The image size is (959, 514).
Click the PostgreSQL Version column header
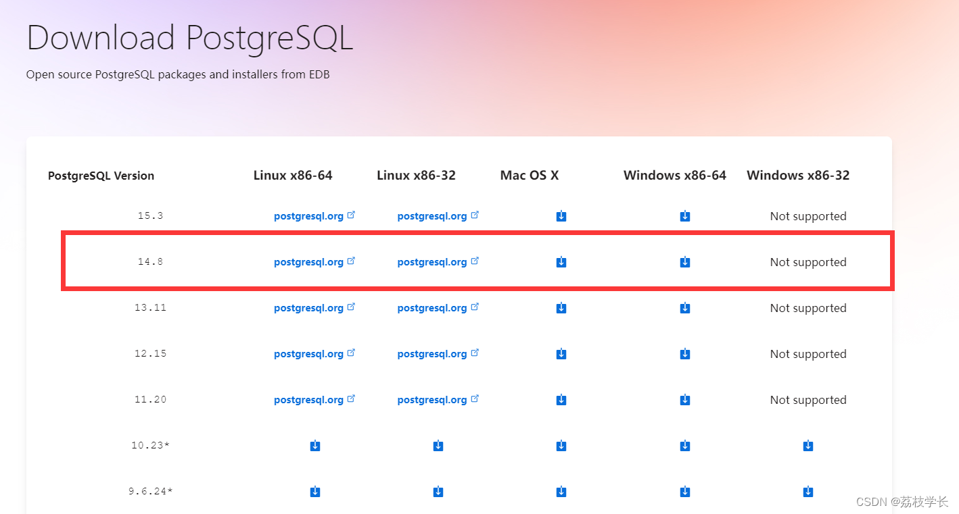pos(101,176)
